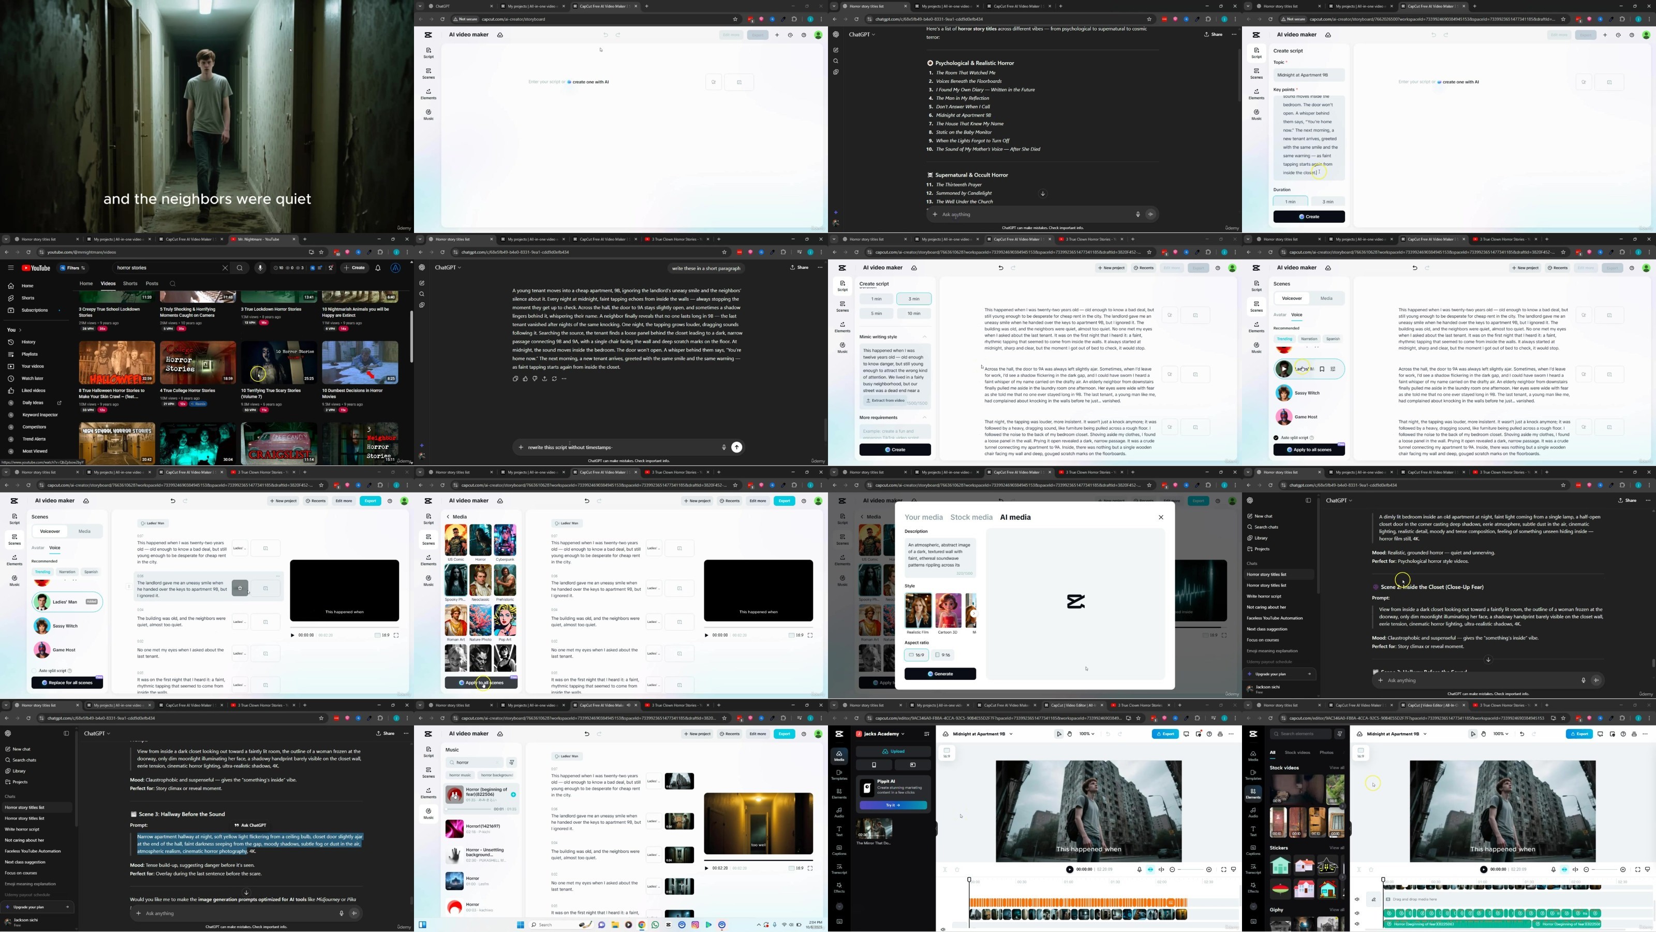Click Generate in the AI media dialog
This screenshot has width=1656, height=932.
click(x=940, y=674)
